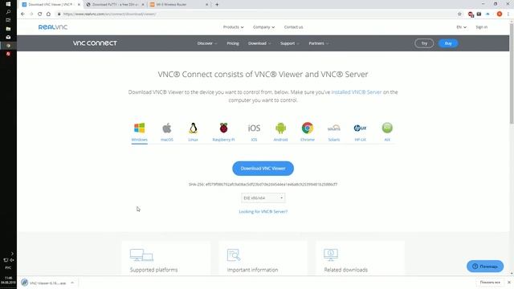Expand the Products menu
The width and height of the screenshot is (514, 289).
[x=234, y=27]
